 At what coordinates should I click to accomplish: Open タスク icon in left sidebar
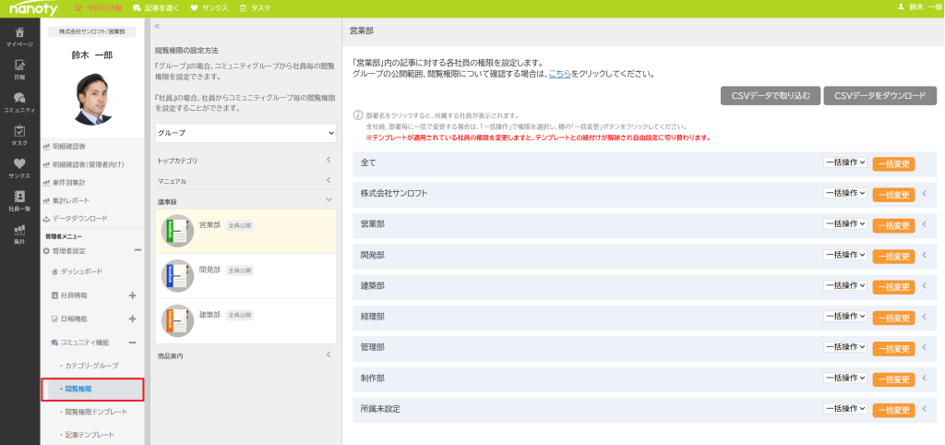click(x=19, y=135)
